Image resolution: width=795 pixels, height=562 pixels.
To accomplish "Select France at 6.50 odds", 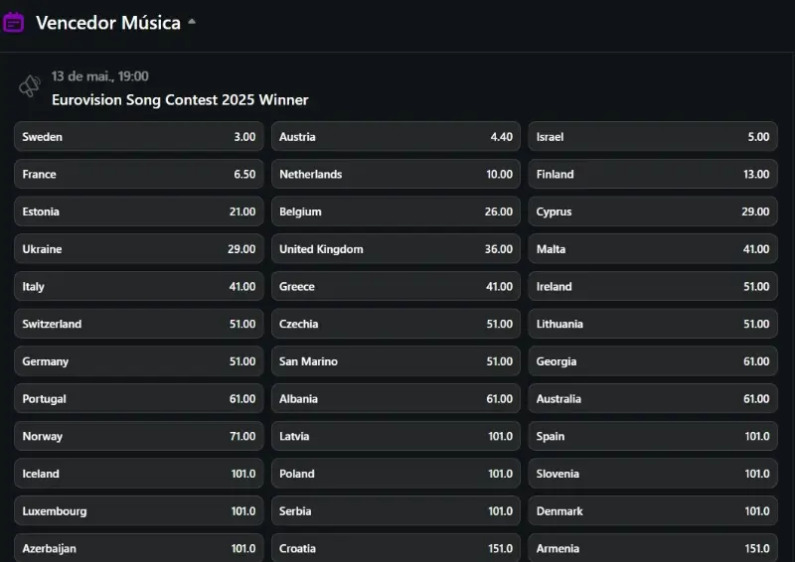I will click(139, 175).
